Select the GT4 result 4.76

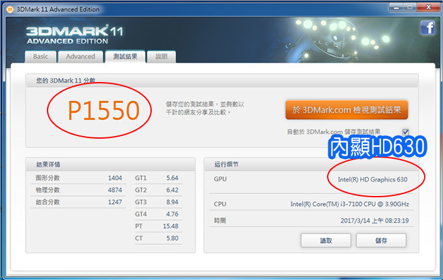click(x=173, y=214)
